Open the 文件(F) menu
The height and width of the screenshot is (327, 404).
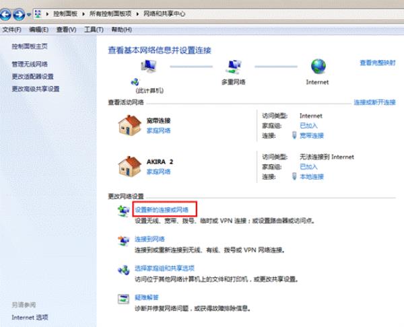pyautogui.click(x=12, y=30)
